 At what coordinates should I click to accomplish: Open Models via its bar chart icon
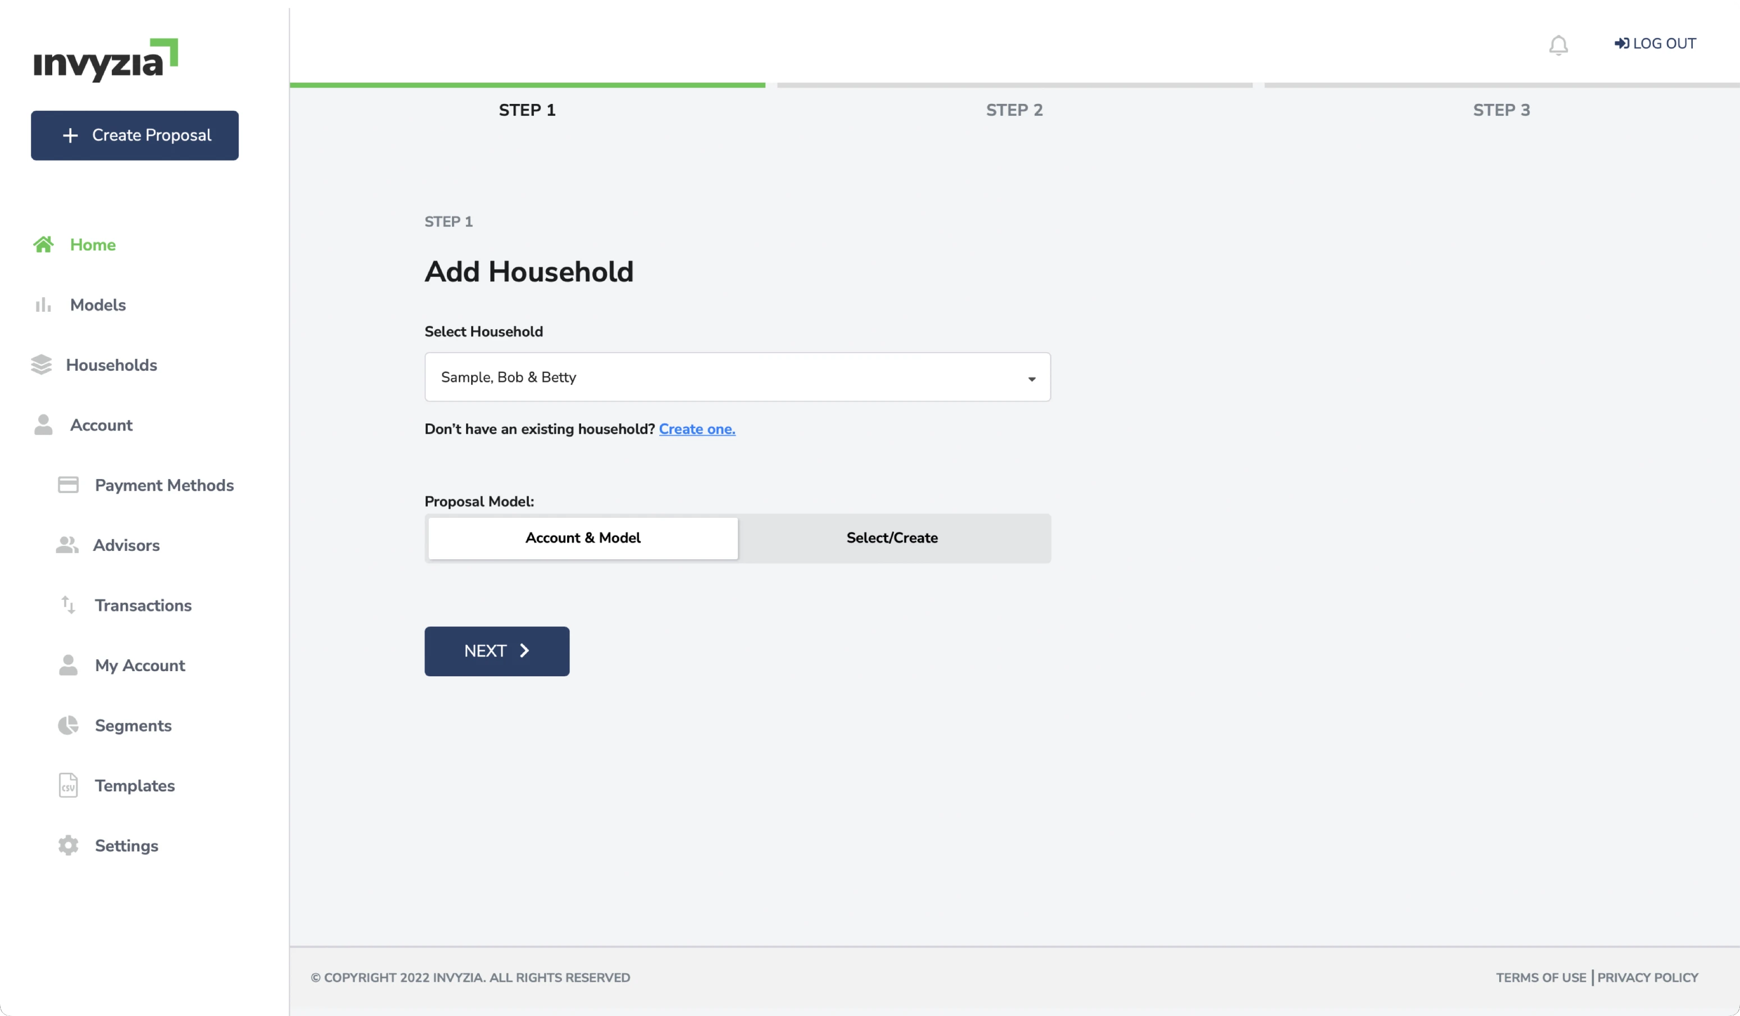[x=43, y=304]
